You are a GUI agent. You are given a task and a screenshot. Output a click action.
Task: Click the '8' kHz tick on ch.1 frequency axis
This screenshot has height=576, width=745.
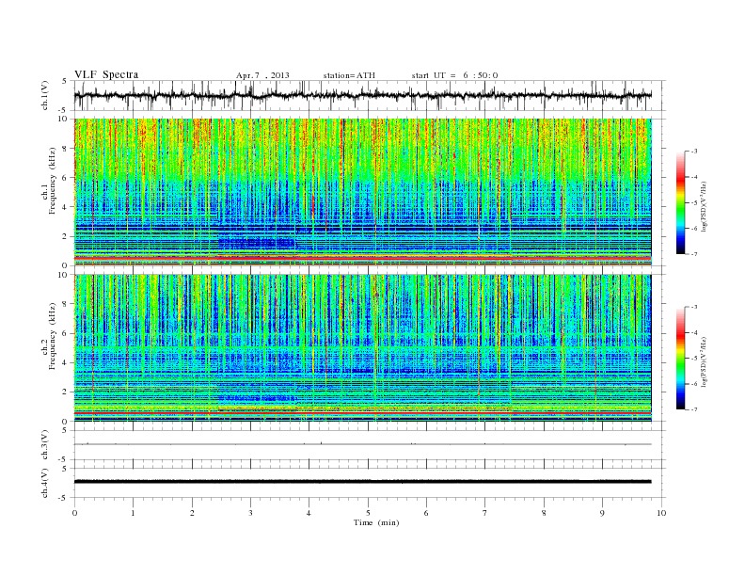click(65, 149)
